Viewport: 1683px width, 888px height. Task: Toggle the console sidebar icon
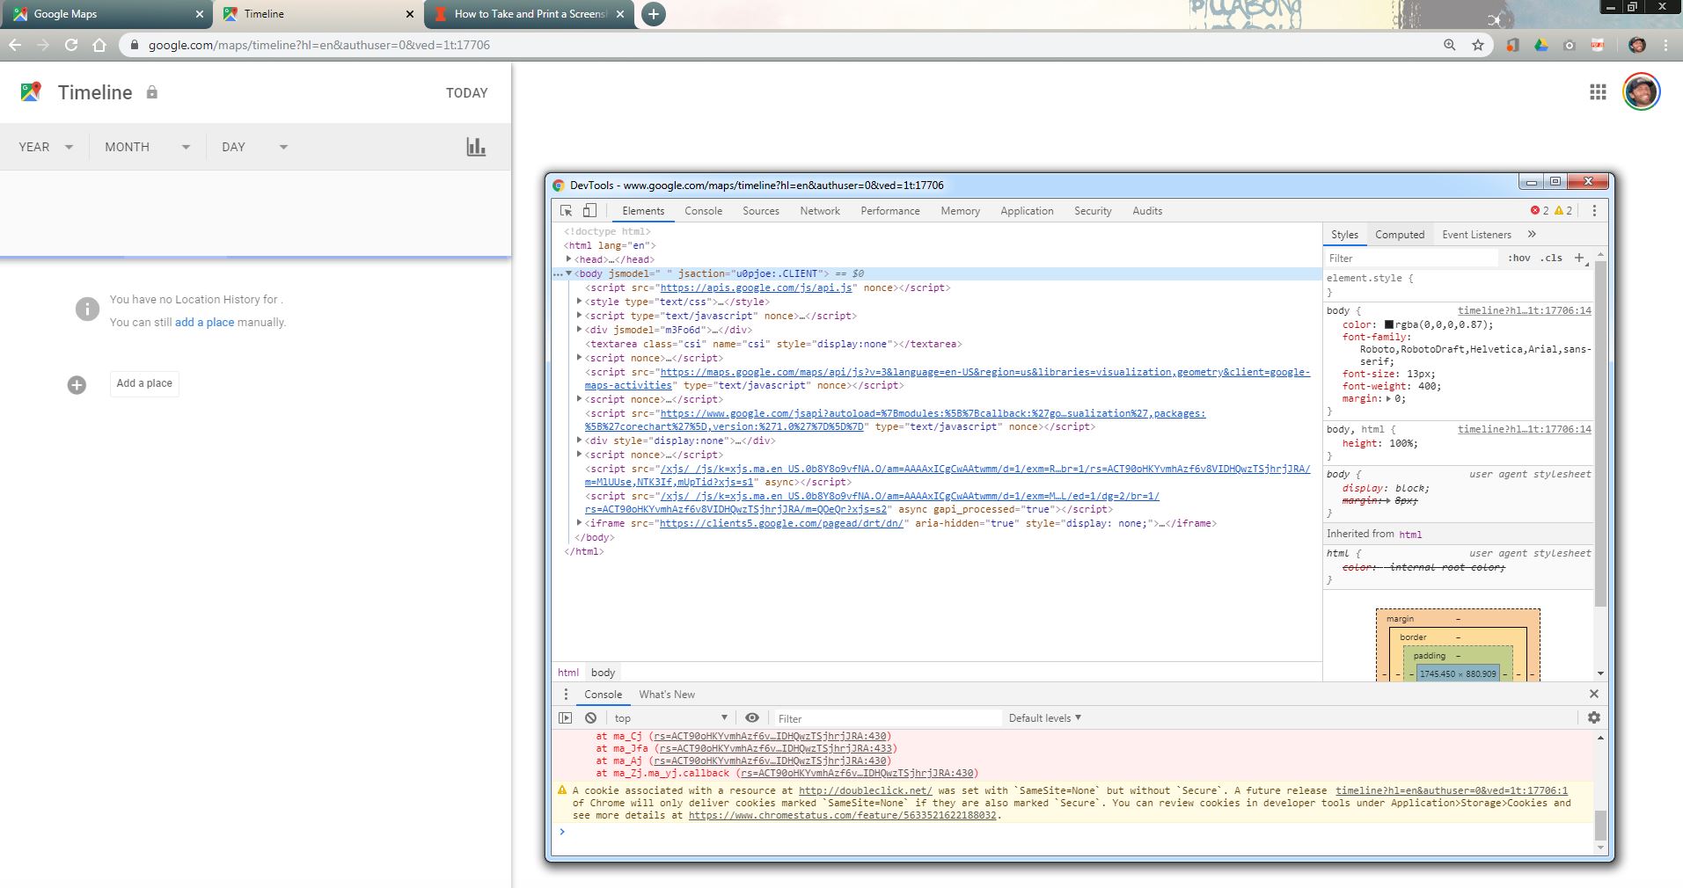coord(566,718)
